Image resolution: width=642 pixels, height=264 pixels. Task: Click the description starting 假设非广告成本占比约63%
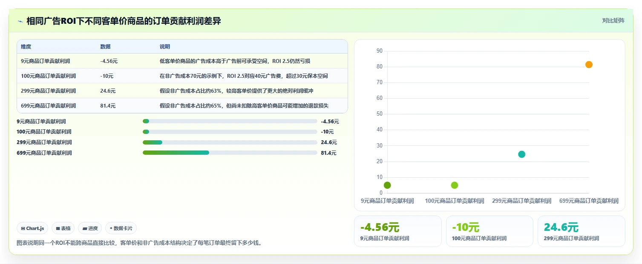click(236, 91)
